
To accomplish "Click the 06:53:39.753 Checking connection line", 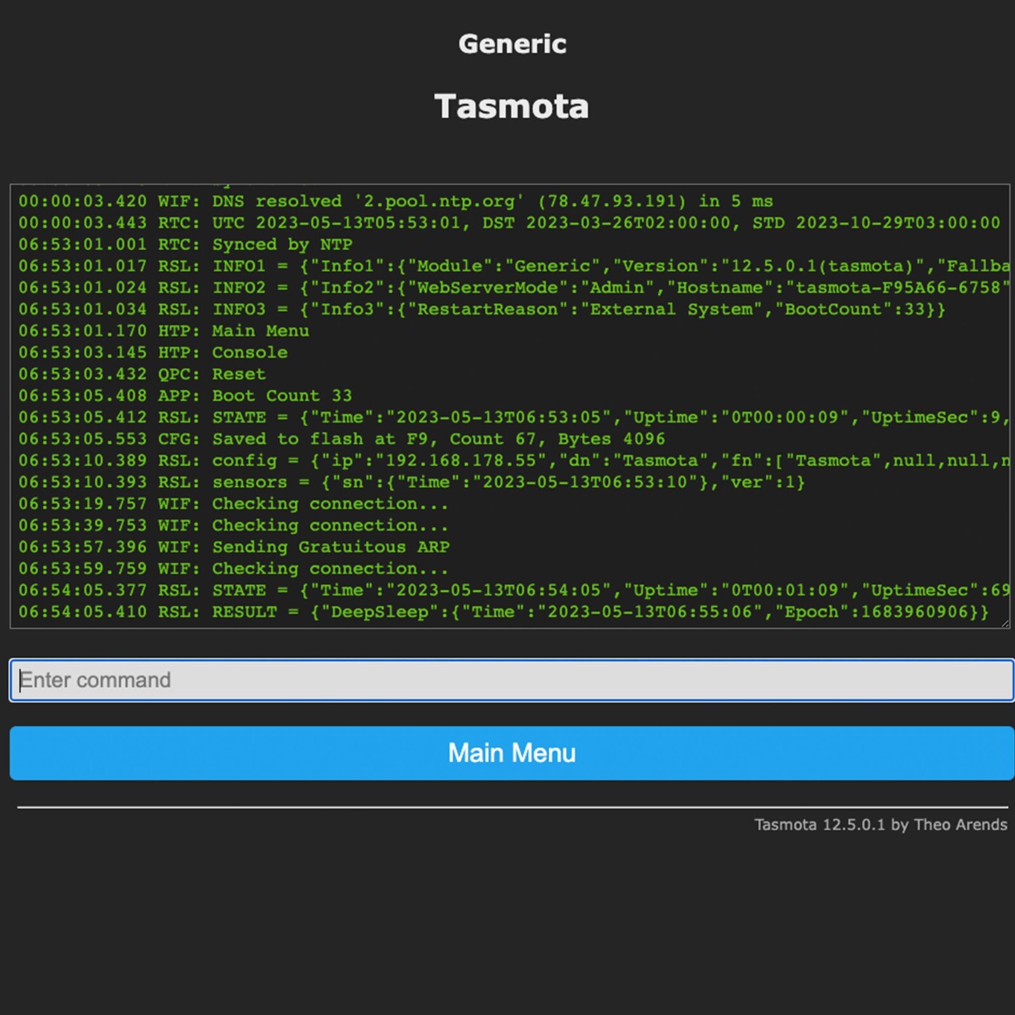I will [x=233, y=525].
